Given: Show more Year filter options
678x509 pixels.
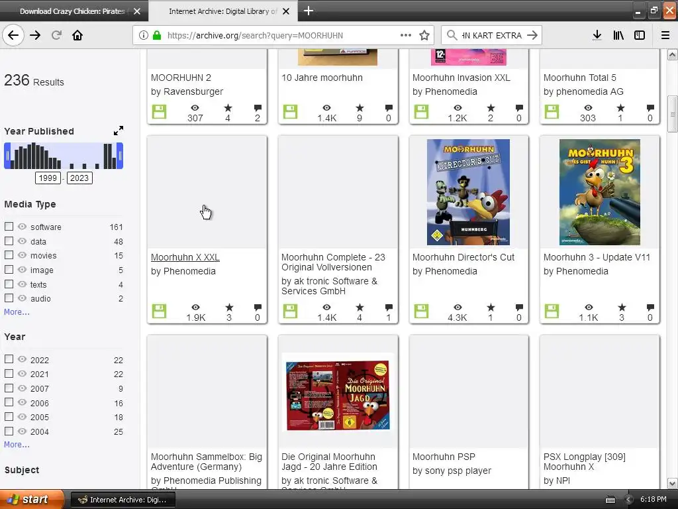Looking at the screenshot, I should tap(17, 444).
